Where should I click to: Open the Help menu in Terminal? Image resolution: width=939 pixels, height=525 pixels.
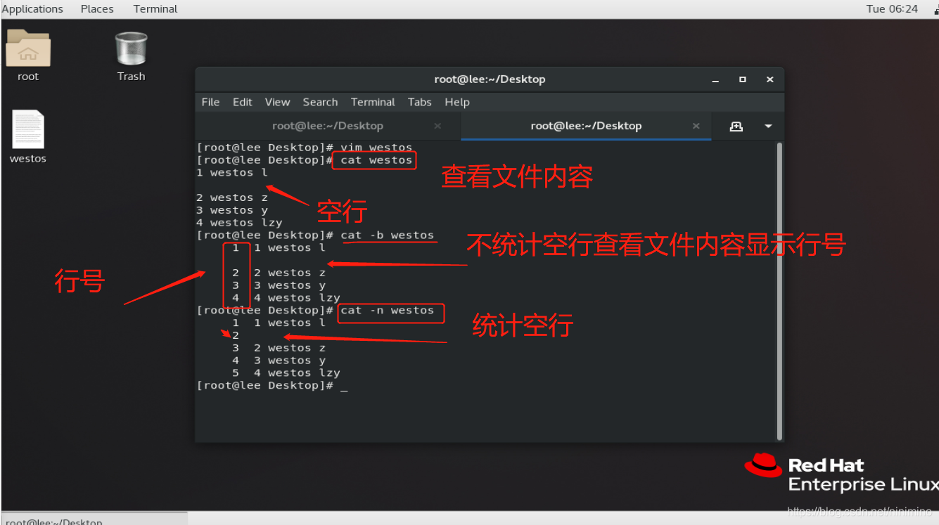pos(456,102)
